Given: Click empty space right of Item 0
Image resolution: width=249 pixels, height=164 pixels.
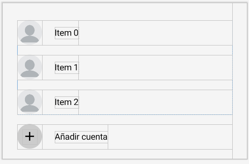Looking at the screenshot, I should (155, 33).
